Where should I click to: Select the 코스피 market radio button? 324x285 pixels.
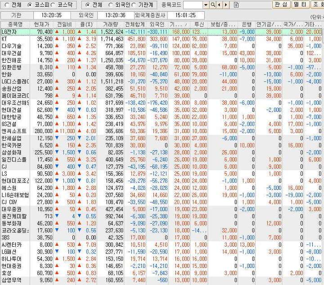pos(30,5)
